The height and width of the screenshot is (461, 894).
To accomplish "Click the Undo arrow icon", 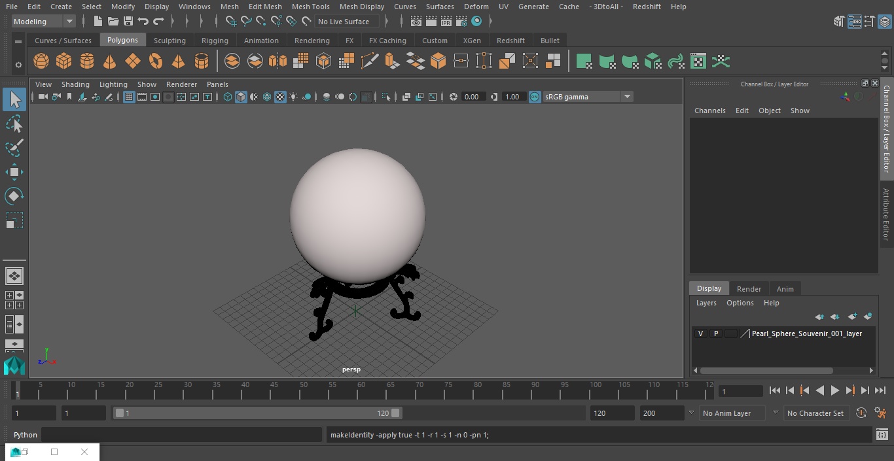I will click(x=143, y=22).
